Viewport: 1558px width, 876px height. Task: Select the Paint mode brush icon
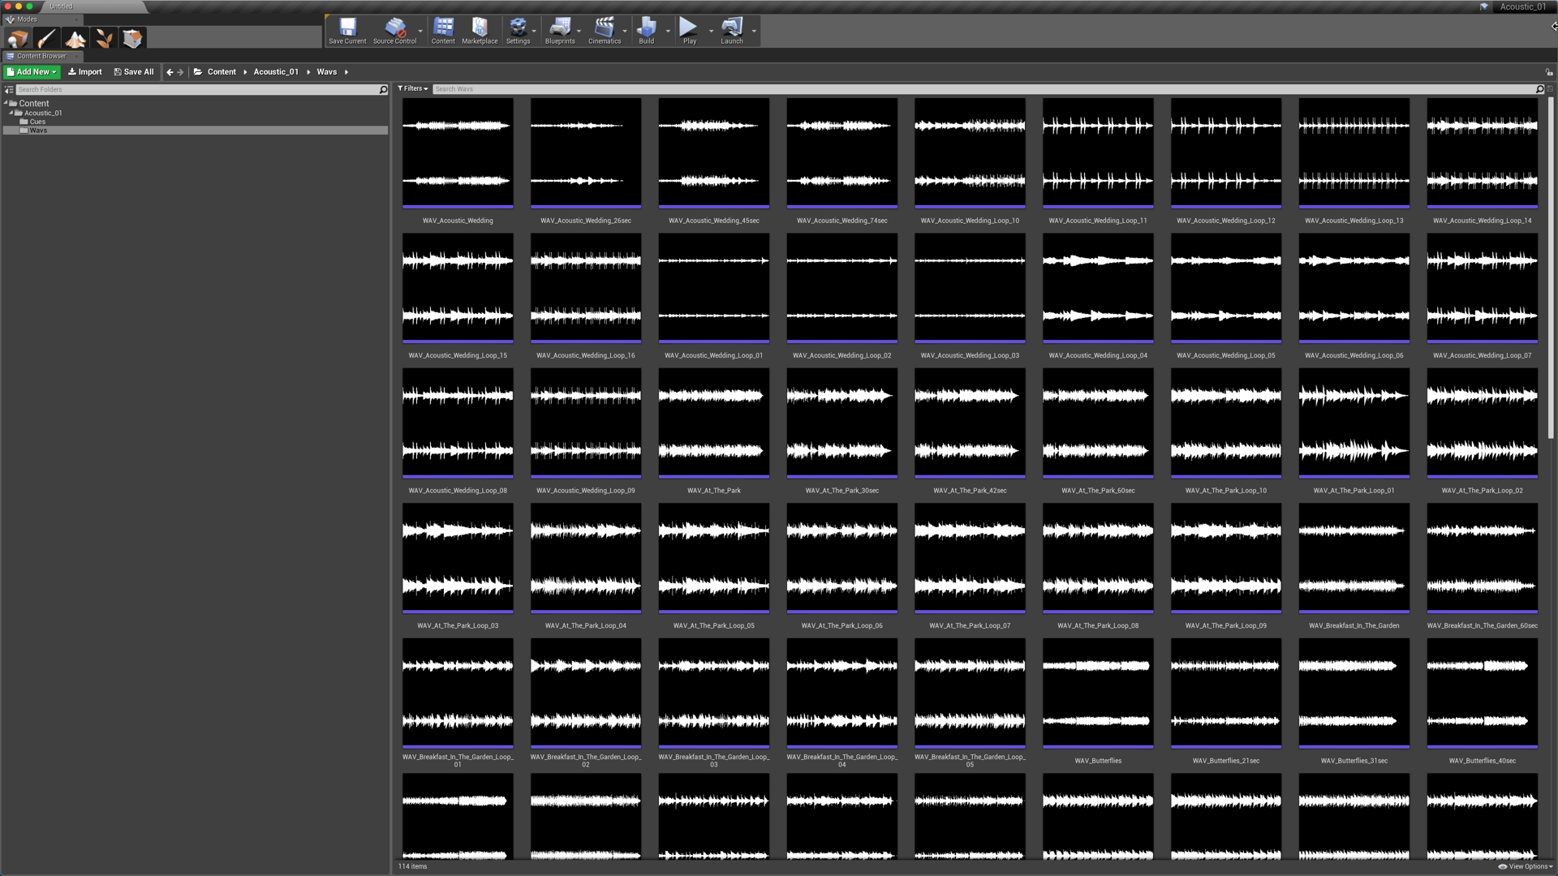46,38
